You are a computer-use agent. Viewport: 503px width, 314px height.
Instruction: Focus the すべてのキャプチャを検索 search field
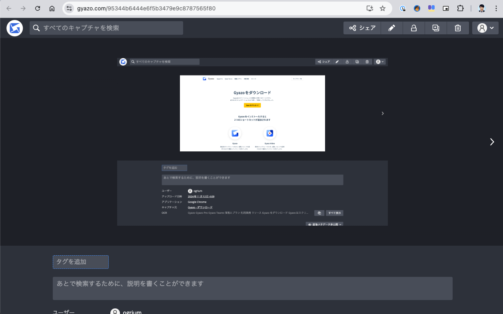(106, 28)
